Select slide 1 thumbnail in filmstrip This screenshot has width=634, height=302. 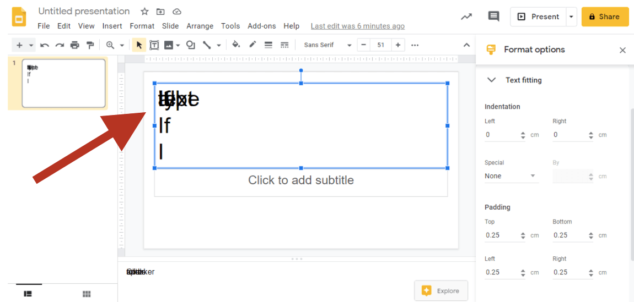(63, 84)
